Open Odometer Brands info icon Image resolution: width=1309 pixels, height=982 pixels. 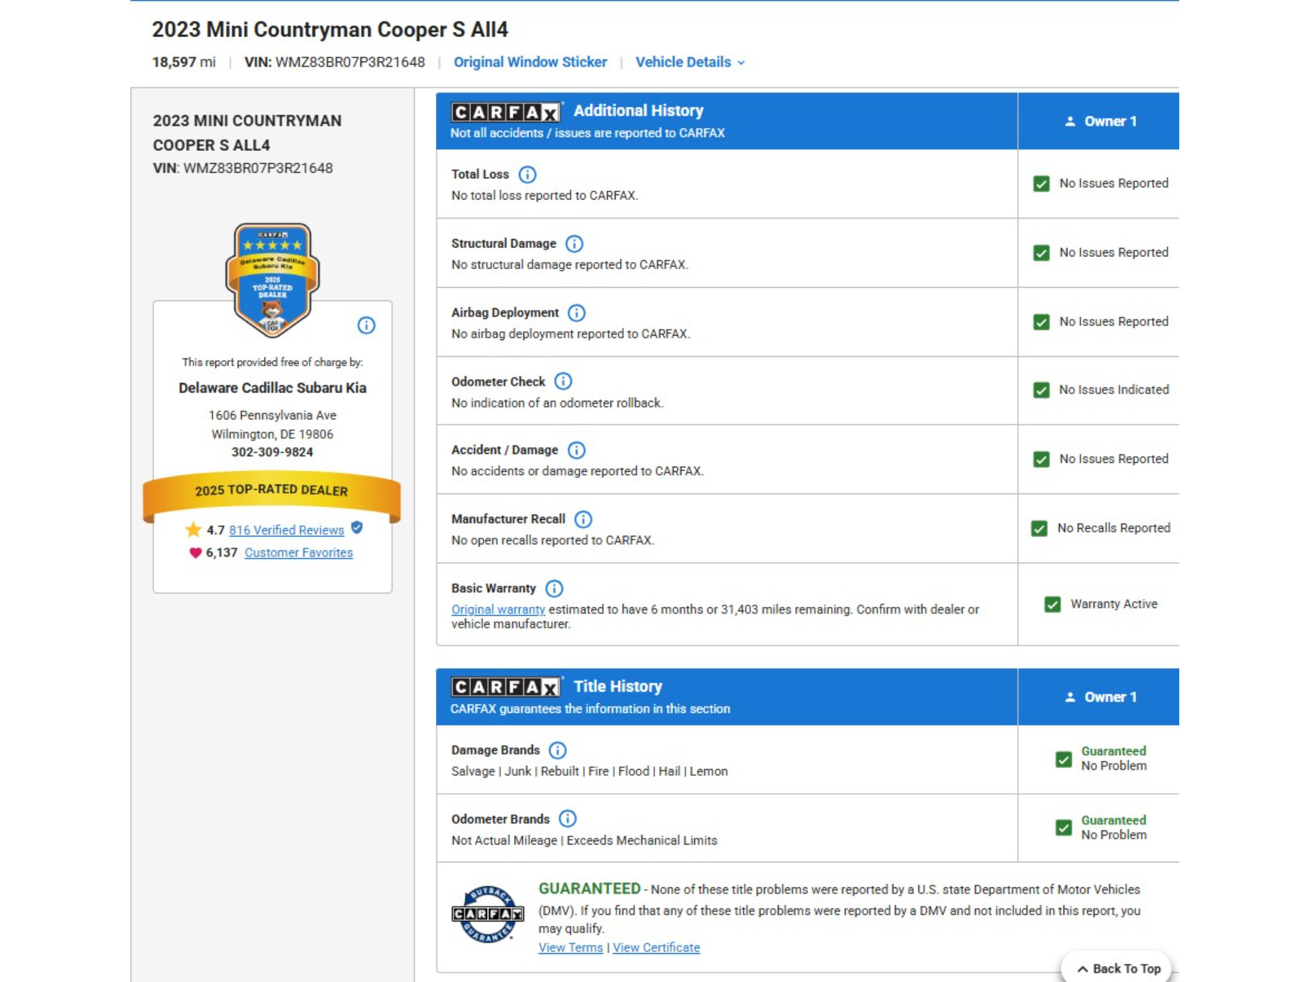tap(568, 819)
